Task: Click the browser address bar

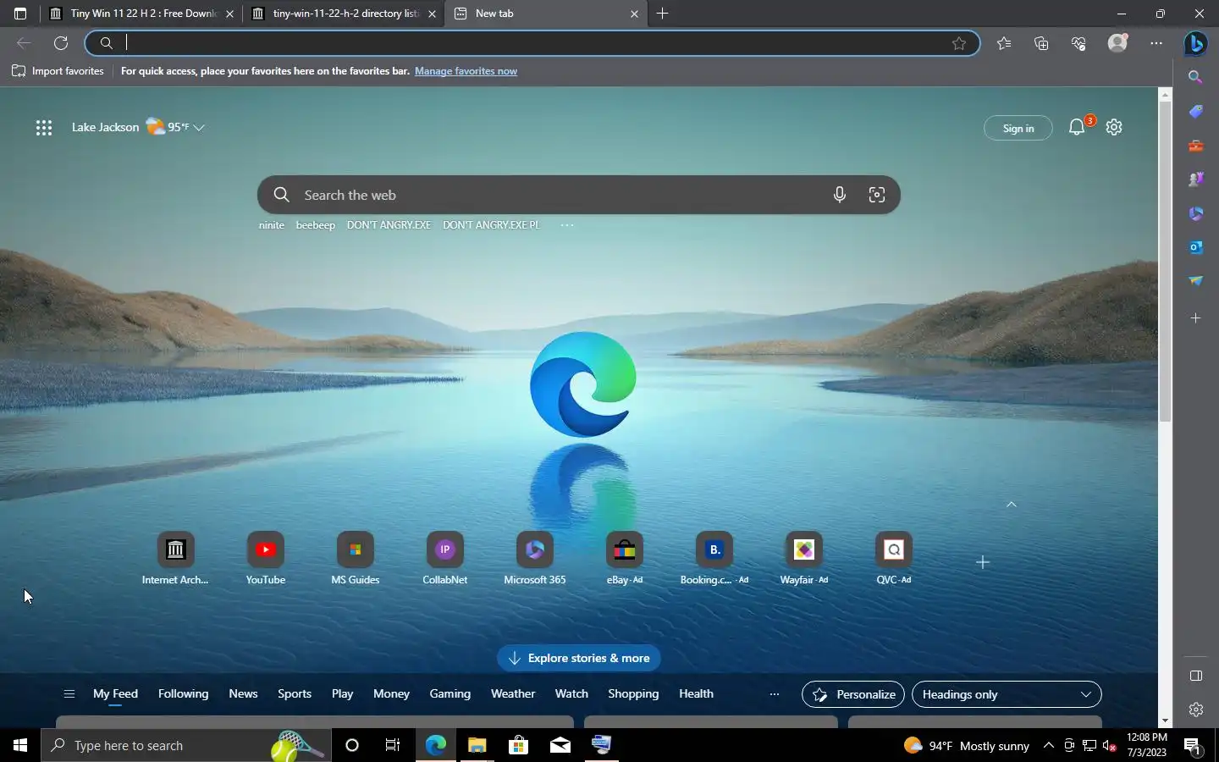Action: (x=532, y=43)
